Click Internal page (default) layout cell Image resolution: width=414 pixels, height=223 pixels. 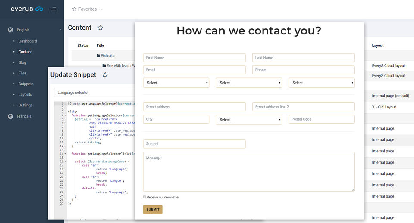tap(391, 96)
